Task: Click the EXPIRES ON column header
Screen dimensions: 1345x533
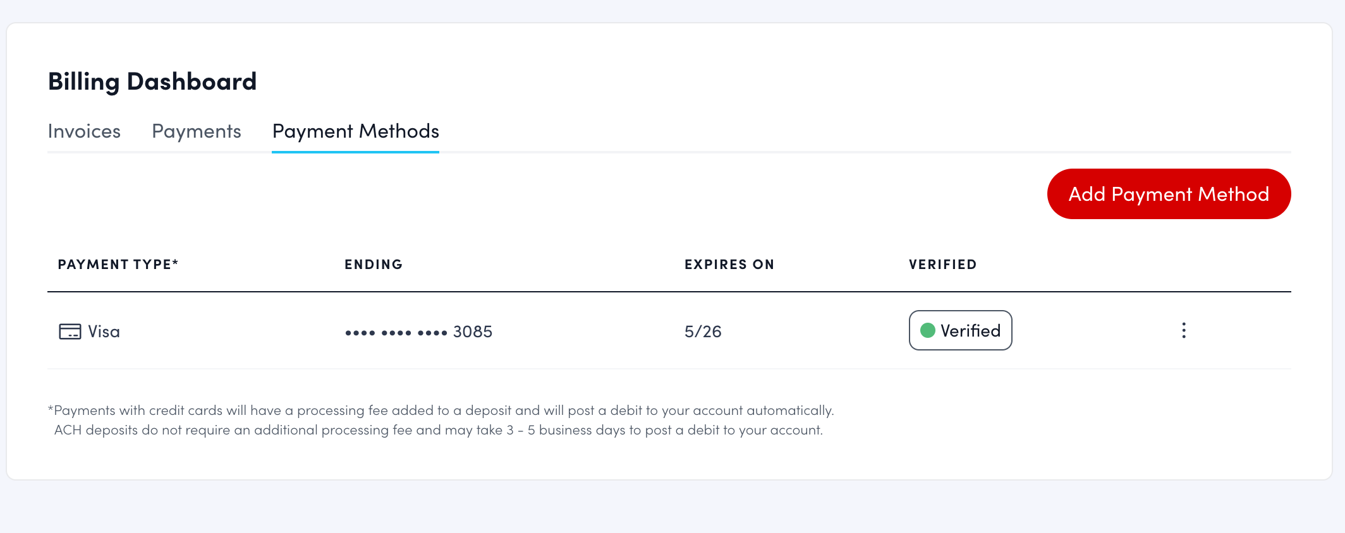Action: point(729,265)
